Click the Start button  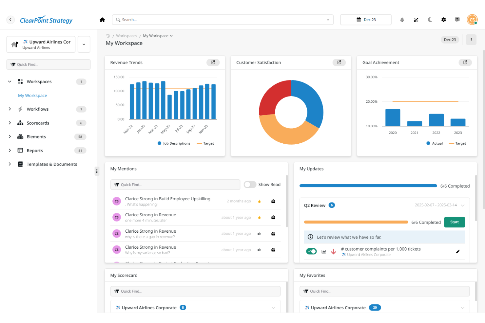[x=455, y=222]
